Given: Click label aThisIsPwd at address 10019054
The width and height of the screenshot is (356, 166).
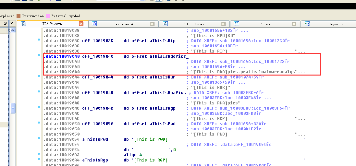Looking at the screenshot, I should [95, 139].
